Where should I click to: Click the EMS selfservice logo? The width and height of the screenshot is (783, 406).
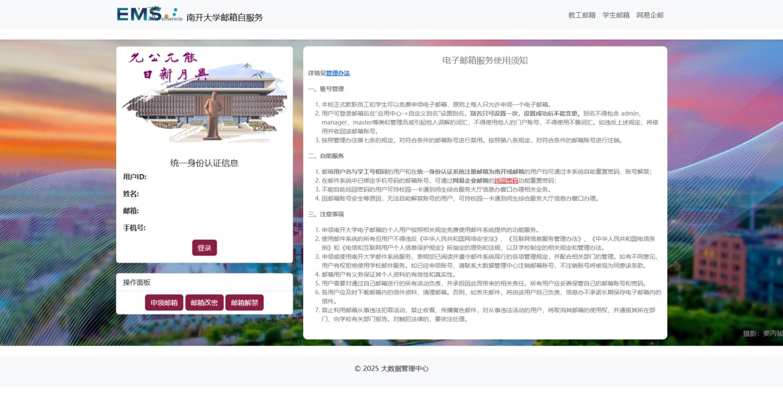pos(149,14)
